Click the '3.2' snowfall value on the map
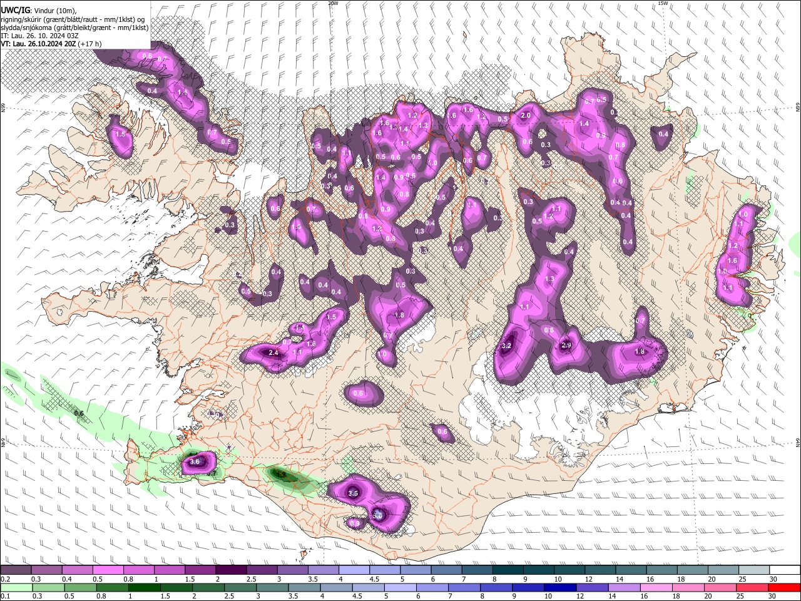The image size is (801, 601). pos(507,346)
